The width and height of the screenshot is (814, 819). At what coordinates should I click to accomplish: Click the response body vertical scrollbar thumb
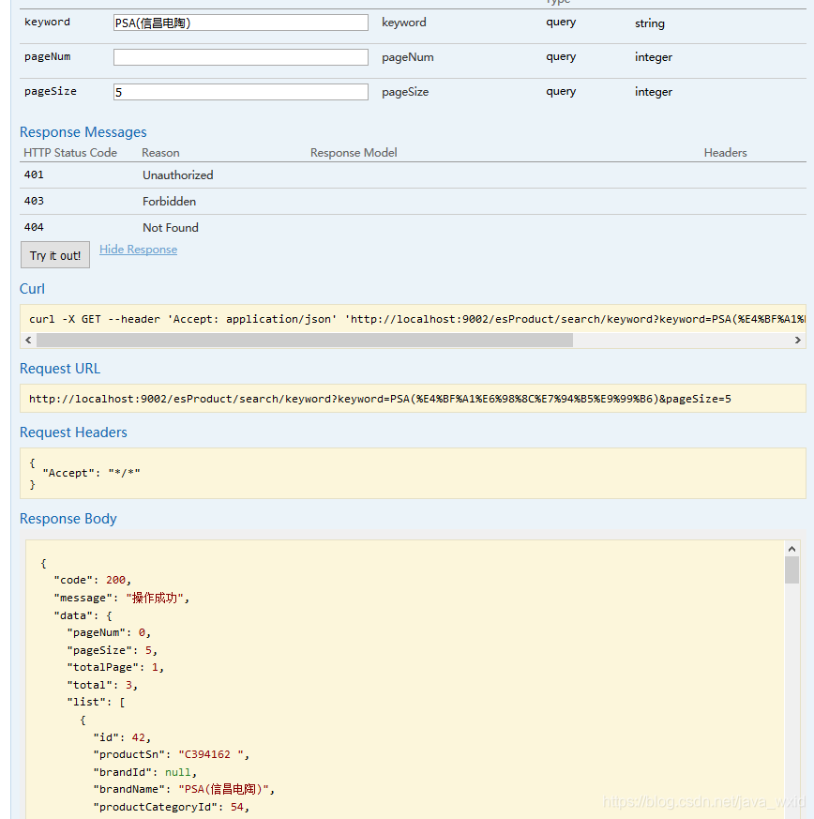pyautogui.click(x=792, y=569)
